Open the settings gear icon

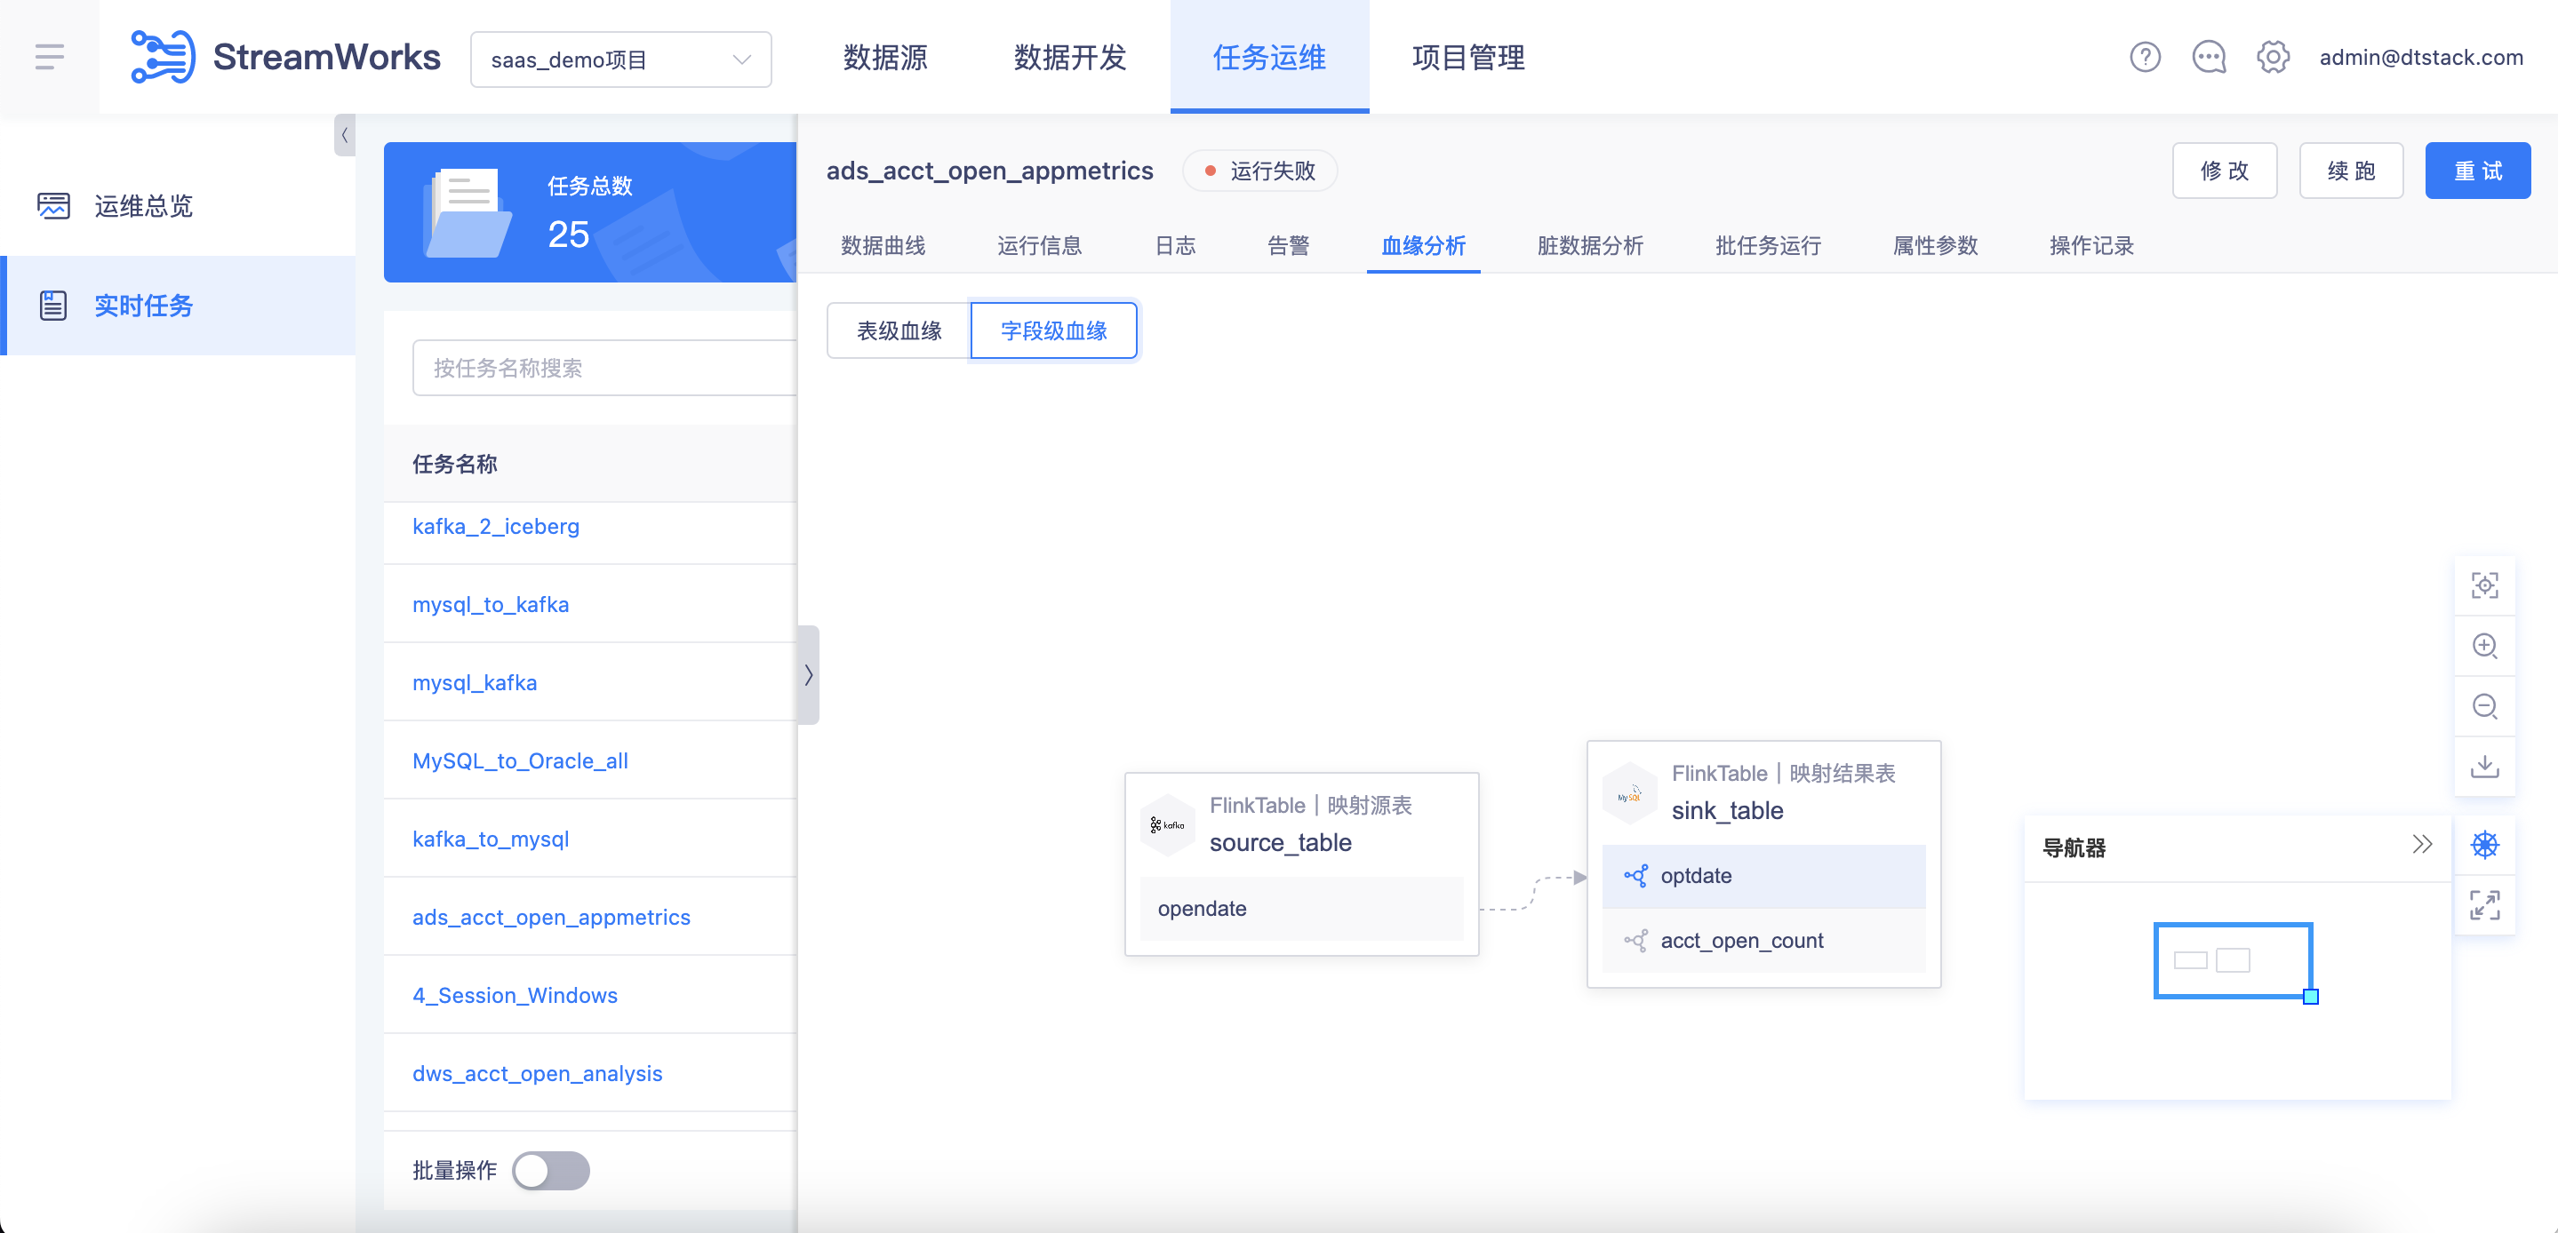click(x=2273, y=58)
